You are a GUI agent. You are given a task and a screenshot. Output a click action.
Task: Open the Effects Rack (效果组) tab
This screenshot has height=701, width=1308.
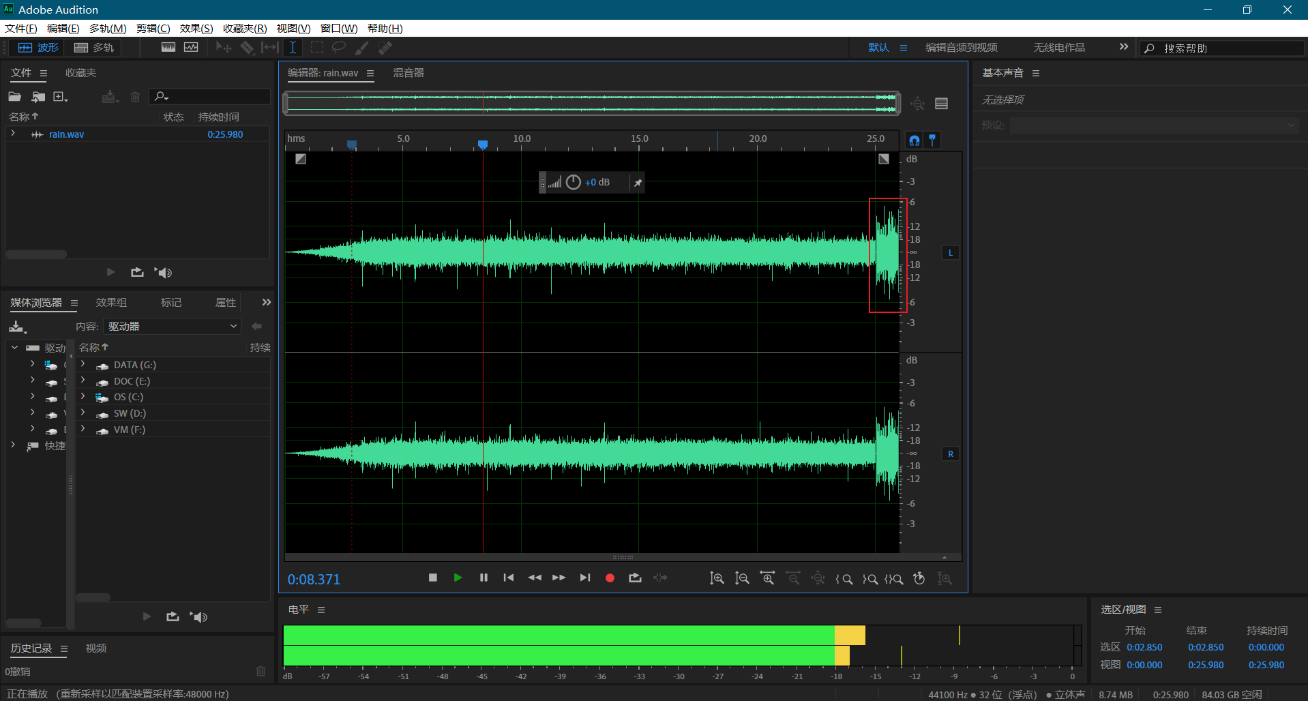point(111,303)
